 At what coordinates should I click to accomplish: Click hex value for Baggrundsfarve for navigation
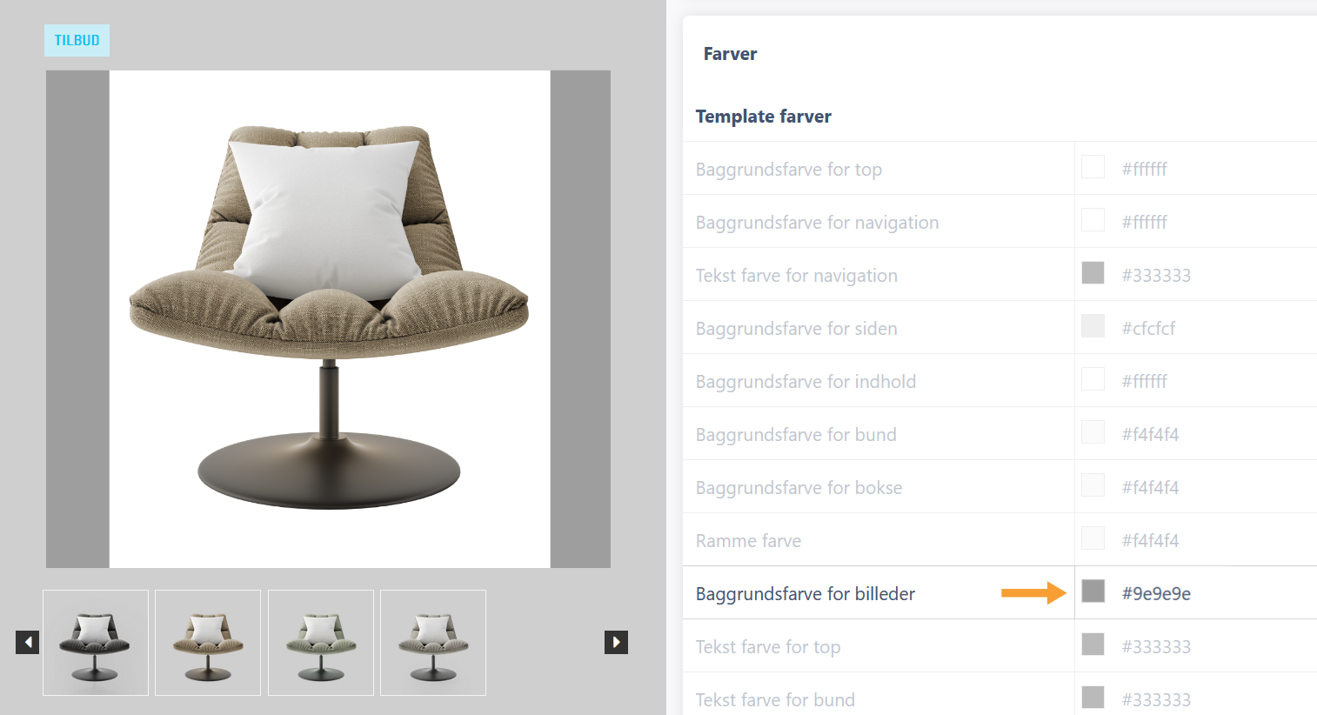point(1145,223)
